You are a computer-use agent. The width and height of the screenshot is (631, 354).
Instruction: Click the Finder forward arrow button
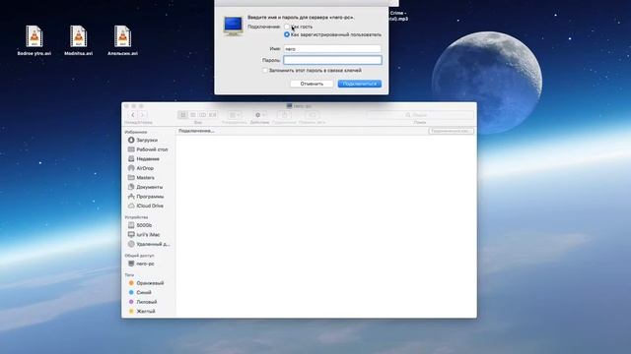[x=142, y=115]
